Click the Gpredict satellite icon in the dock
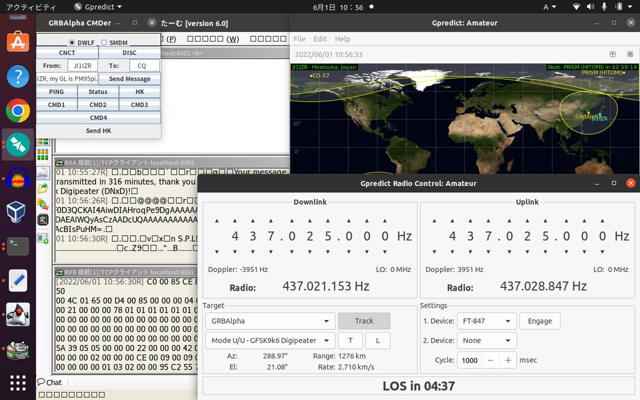This screenshot has width=640, height=400. coord(18,145)
